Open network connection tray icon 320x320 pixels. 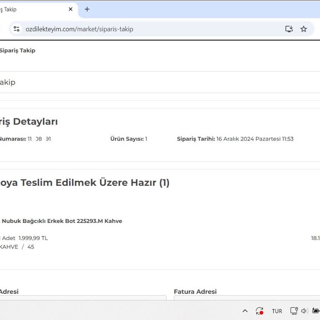(x=294, y=311)
